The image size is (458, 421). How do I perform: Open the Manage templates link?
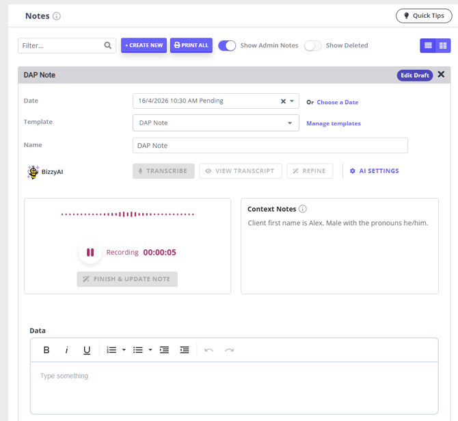[x=334, y=123]
